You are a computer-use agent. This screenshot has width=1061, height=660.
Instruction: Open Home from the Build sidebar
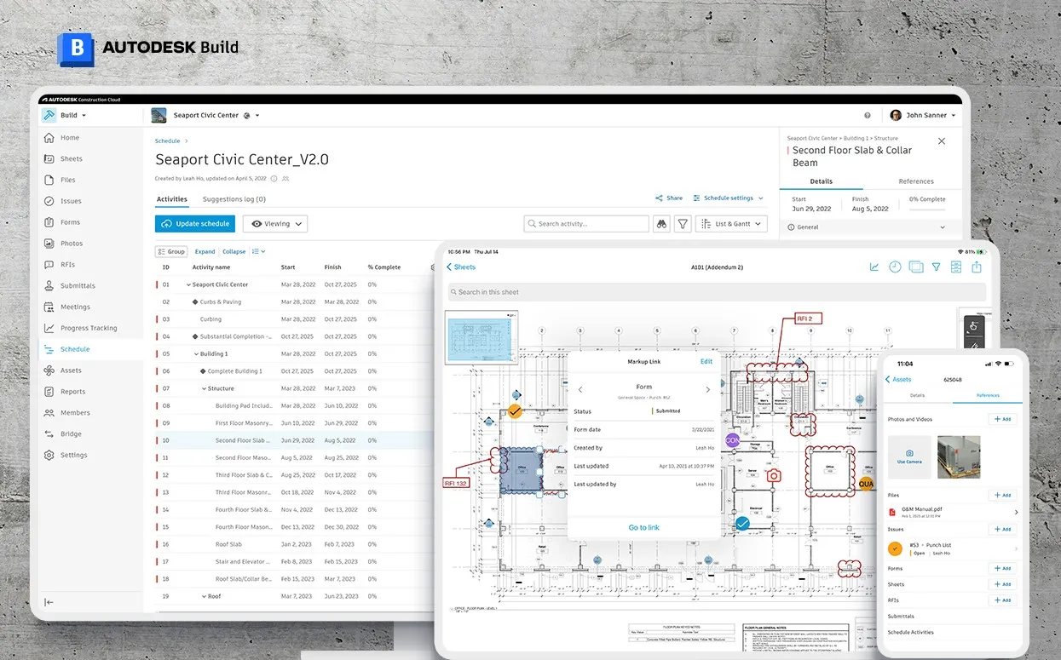coord(69,137)
